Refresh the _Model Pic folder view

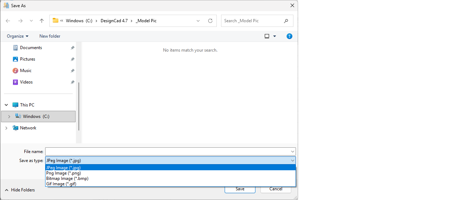(x=210, y=21)
